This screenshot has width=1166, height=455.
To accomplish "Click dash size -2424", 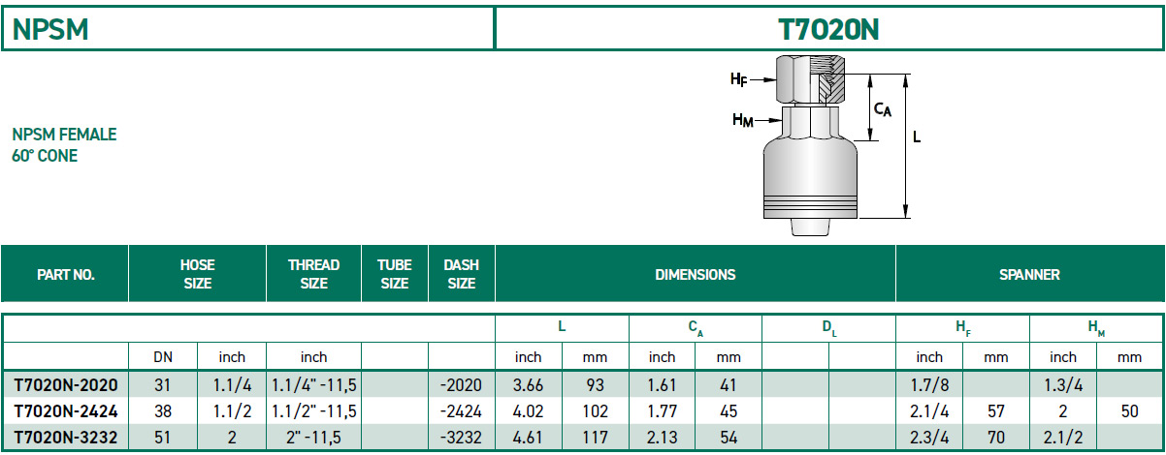I will click(461, 410).
